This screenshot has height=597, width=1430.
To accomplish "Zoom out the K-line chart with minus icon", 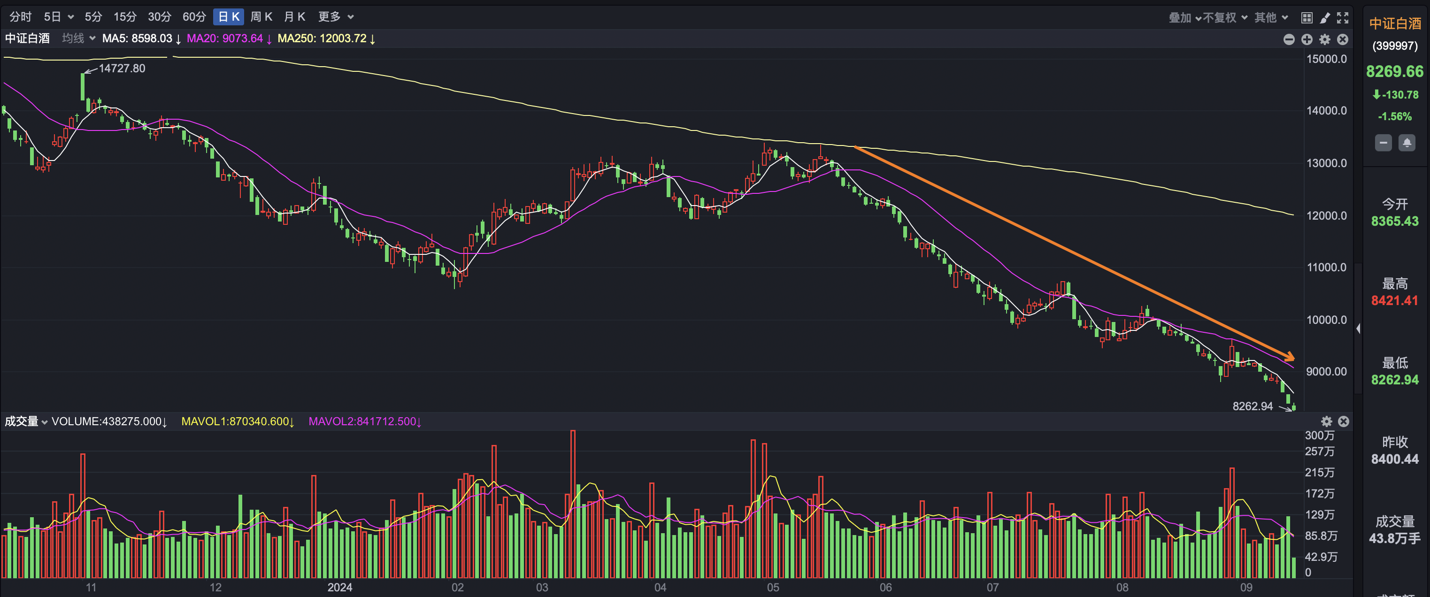I will pos(1289,39).
